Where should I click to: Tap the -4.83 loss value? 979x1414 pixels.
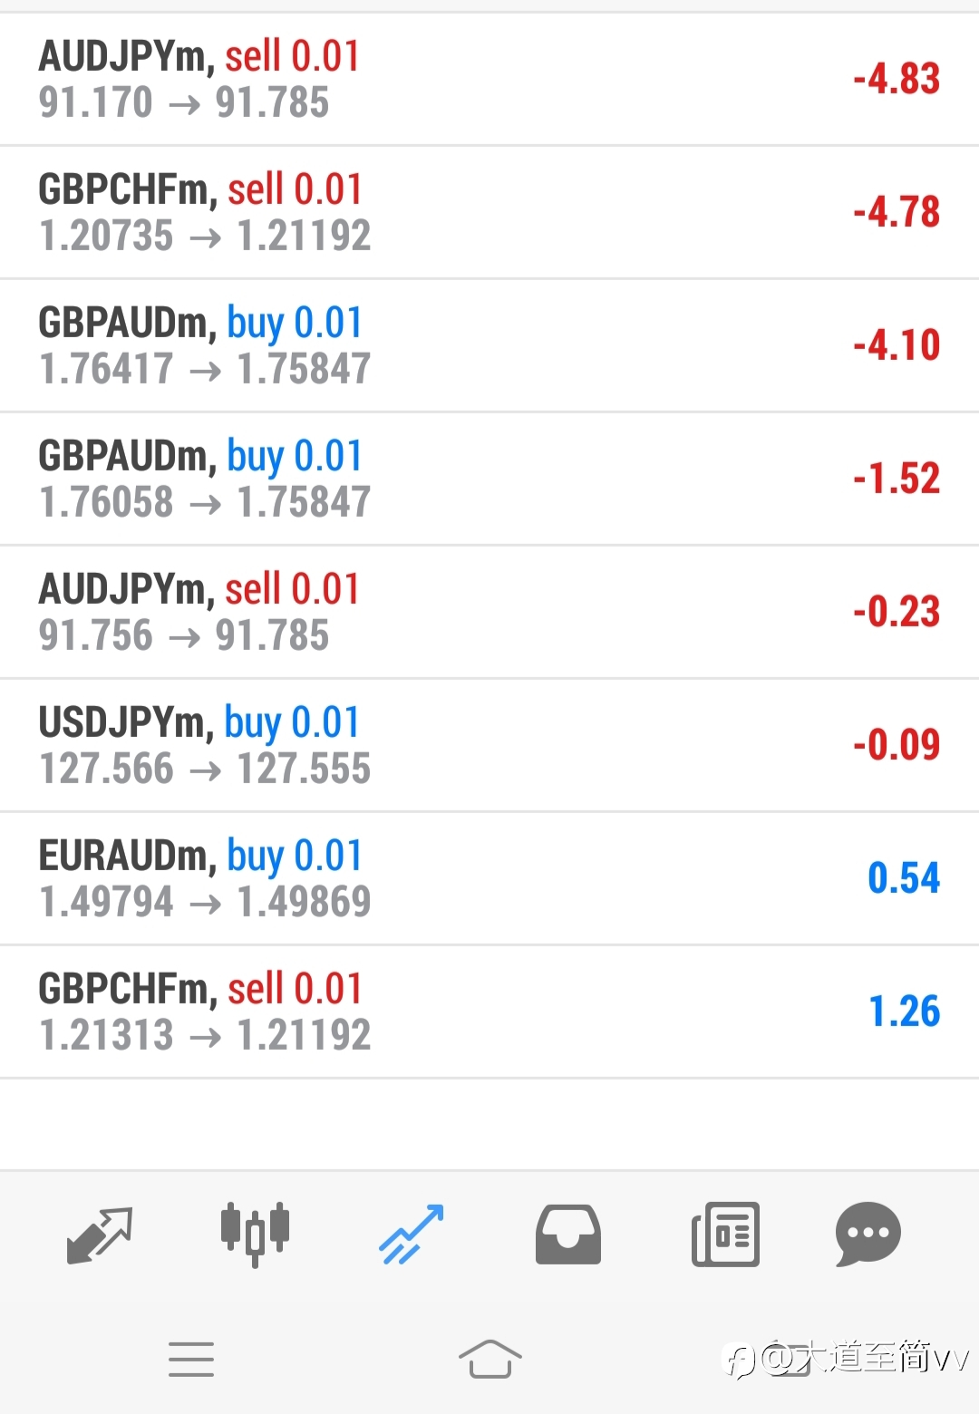tap(897, 79)
